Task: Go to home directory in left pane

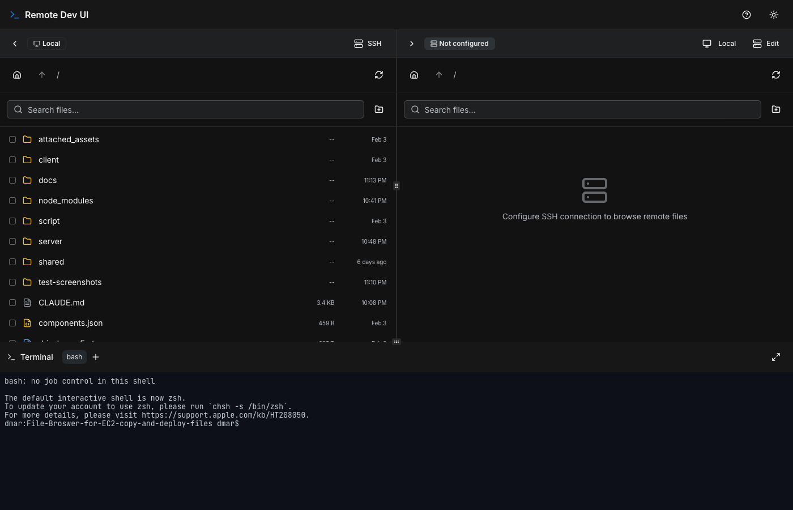Action: click(x=17, y=75)
